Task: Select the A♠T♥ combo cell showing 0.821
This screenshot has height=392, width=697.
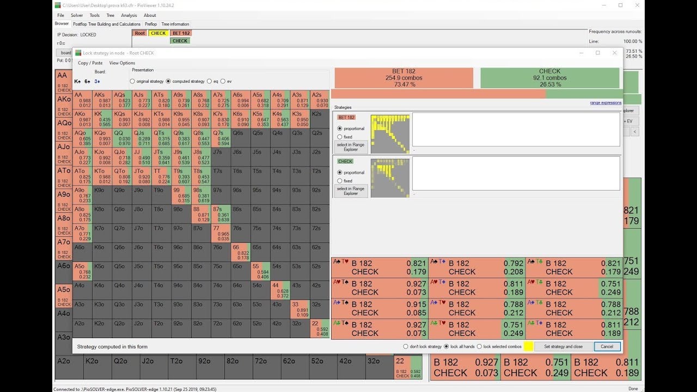Action: pos(380,267)
